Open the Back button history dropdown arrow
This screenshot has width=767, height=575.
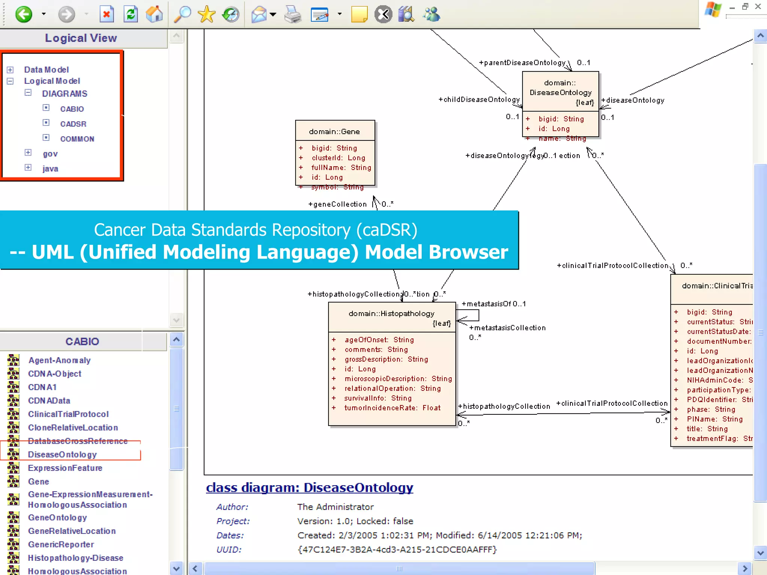pos(44,14)
